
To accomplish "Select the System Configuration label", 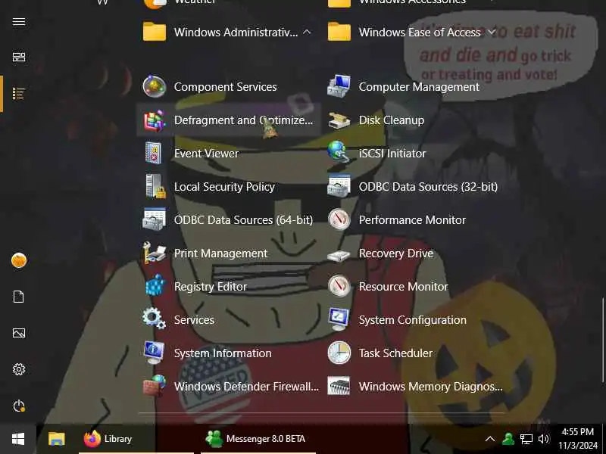I will 412,319.
